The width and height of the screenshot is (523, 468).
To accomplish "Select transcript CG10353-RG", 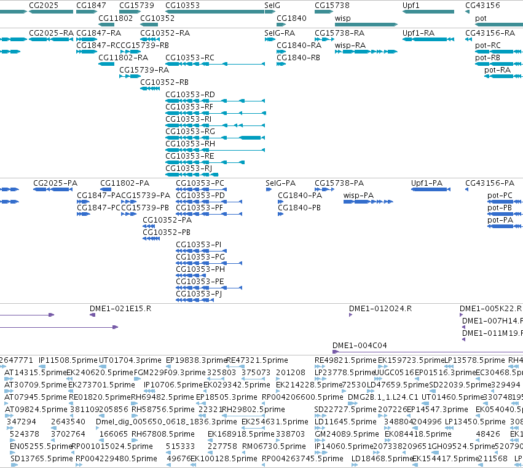I will coord(215,138).
